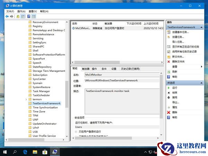Open the 帮助(H) menu
Screen dimensions: 208x156
[44, 11]
